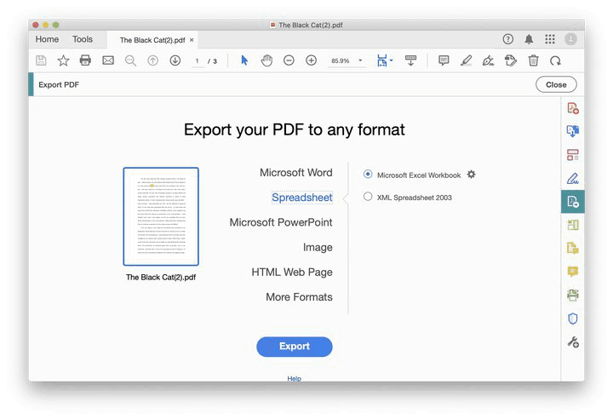
Task: Choose More Formats option
Action: coord(299,297)
